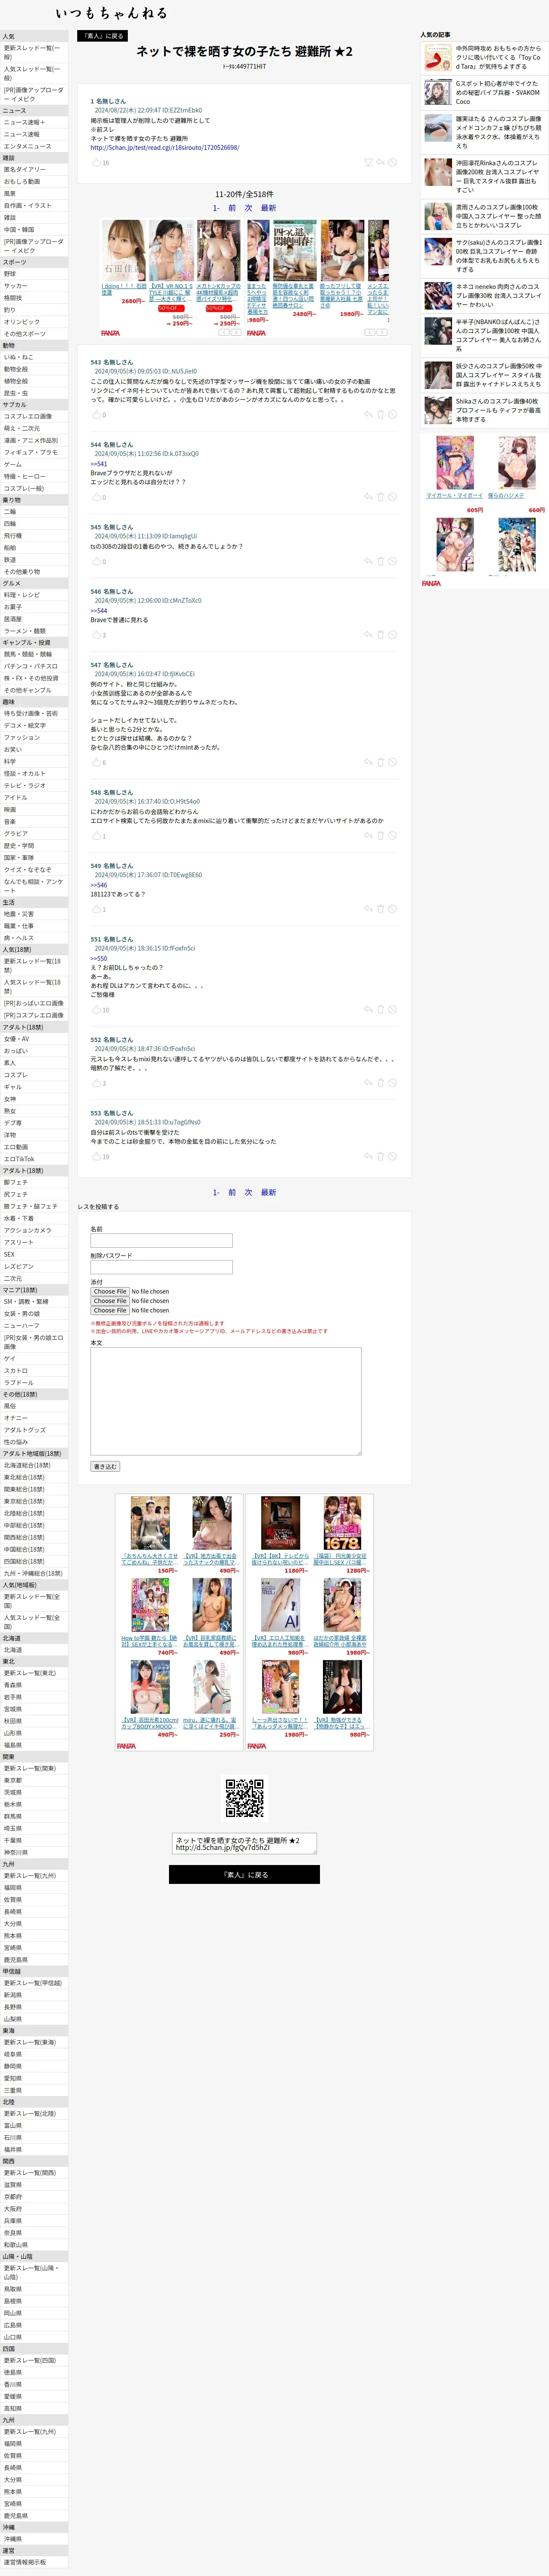549x2576 pixels.
Task: Go to 最新 in bottom pagination
Action: [268, 1192]
